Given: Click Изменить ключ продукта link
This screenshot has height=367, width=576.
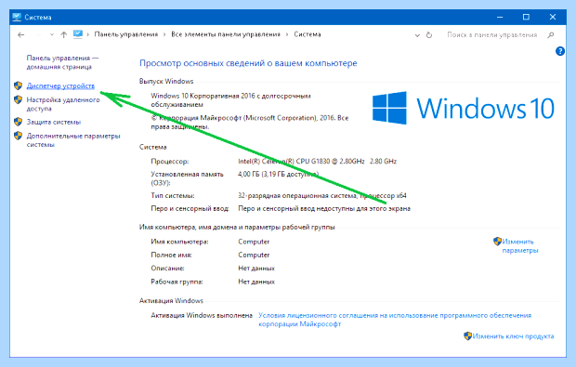Looking at the screenshot, I should tap(513, 336).
